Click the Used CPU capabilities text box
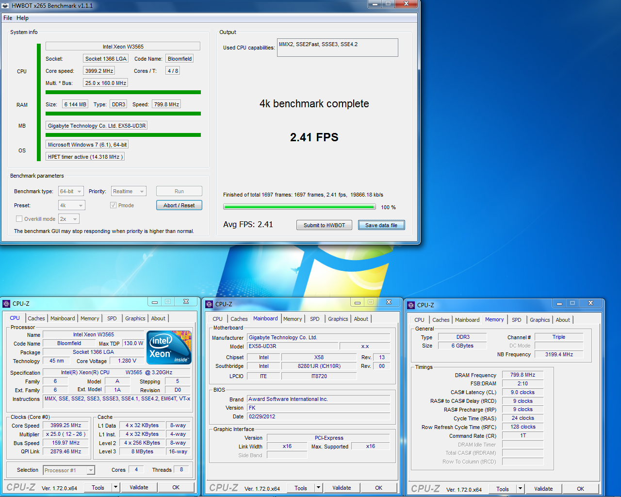The image size is (621, 497). point(337,48)
